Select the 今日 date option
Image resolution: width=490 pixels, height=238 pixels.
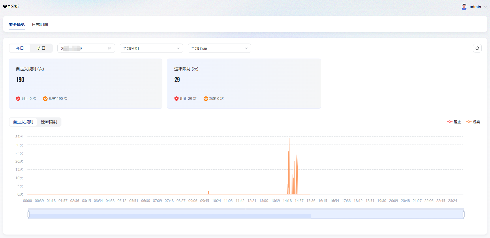tap(20, 48)
